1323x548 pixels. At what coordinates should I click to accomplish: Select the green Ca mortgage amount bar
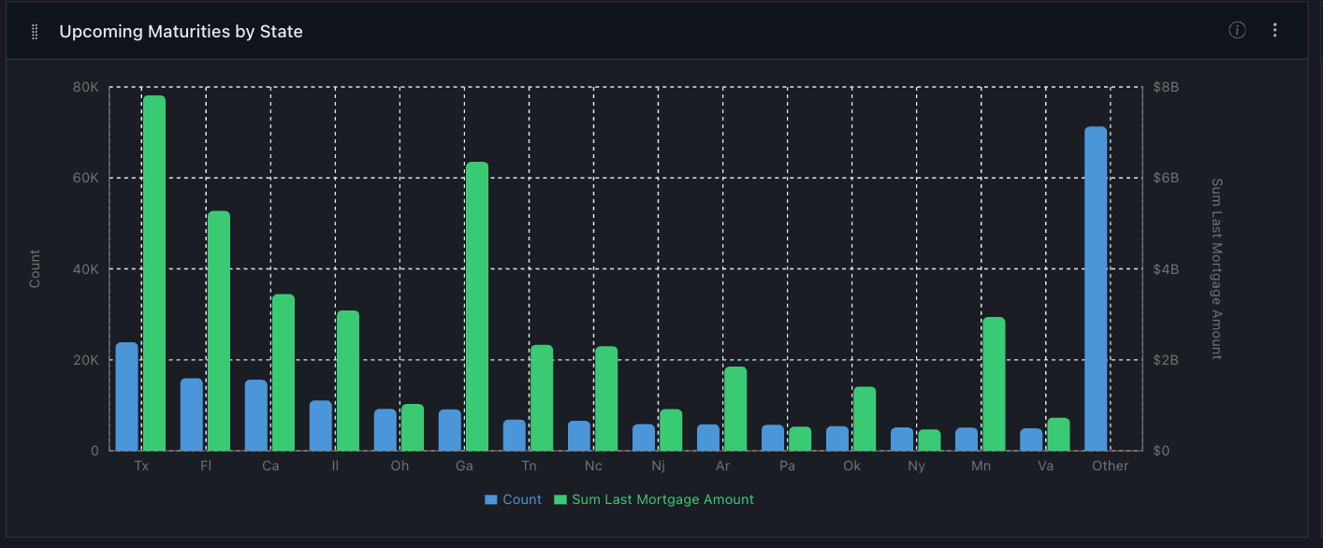point(283,372)
